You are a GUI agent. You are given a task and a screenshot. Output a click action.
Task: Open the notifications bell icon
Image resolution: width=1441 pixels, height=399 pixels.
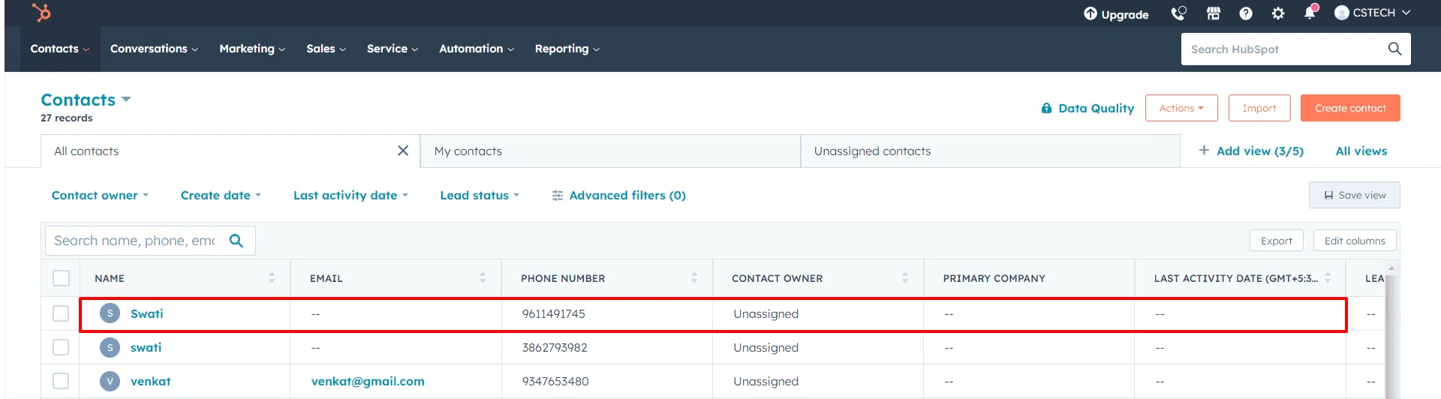[x=1310, y=12]
